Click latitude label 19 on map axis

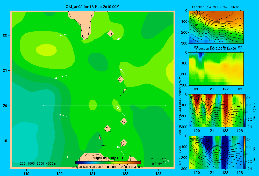(5, 141)
